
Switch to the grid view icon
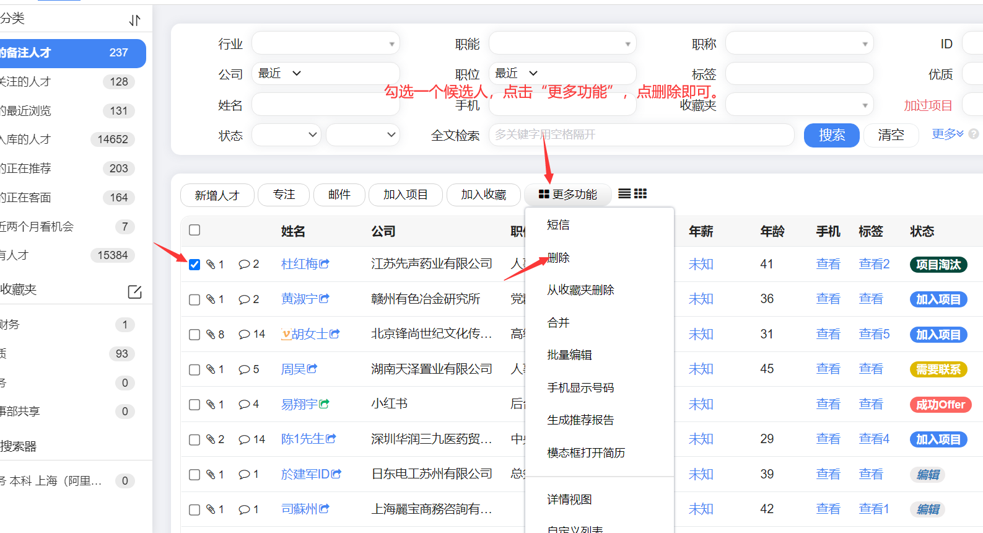(x=640, y=194)
